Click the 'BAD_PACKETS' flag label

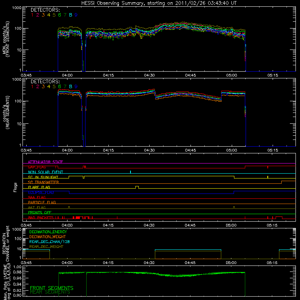pos(41,217)
